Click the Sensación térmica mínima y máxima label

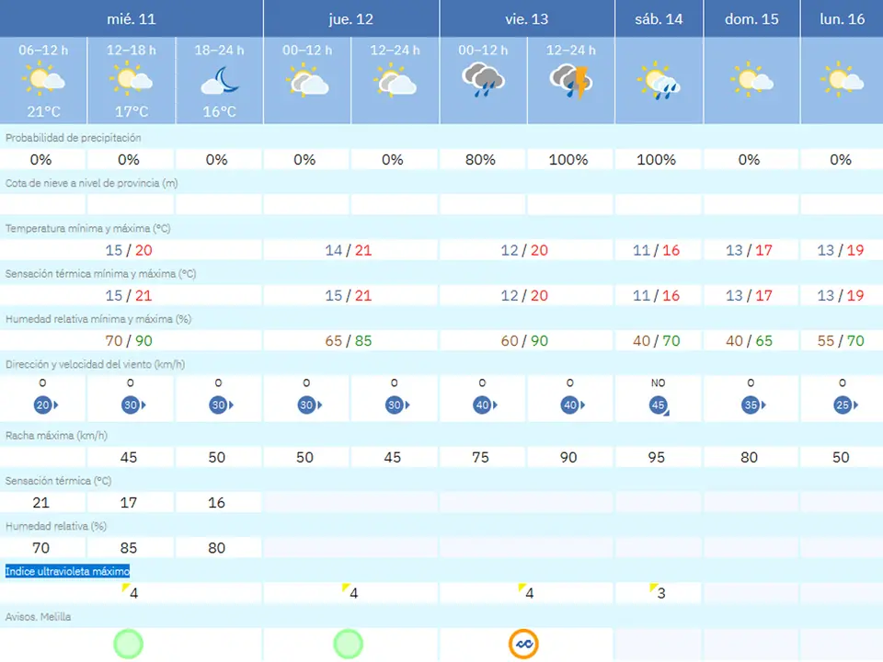point(101,274)
